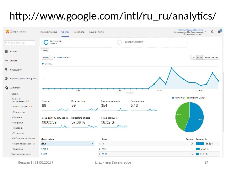
Task: Select the Час granularity button
Action: point(193,57)
